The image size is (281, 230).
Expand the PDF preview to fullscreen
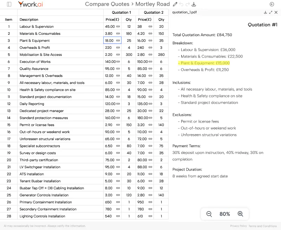coord(270,12)
